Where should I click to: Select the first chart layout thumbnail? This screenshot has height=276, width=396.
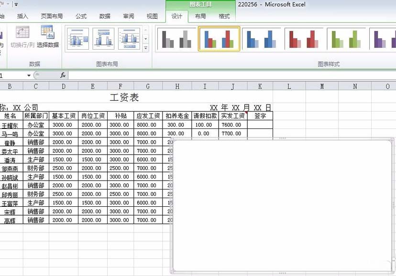click(x=77, y=38)
